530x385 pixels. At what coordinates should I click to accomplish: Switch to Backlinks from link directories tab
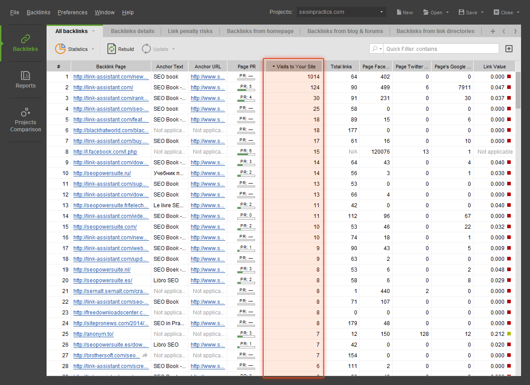tap(436, 31)
